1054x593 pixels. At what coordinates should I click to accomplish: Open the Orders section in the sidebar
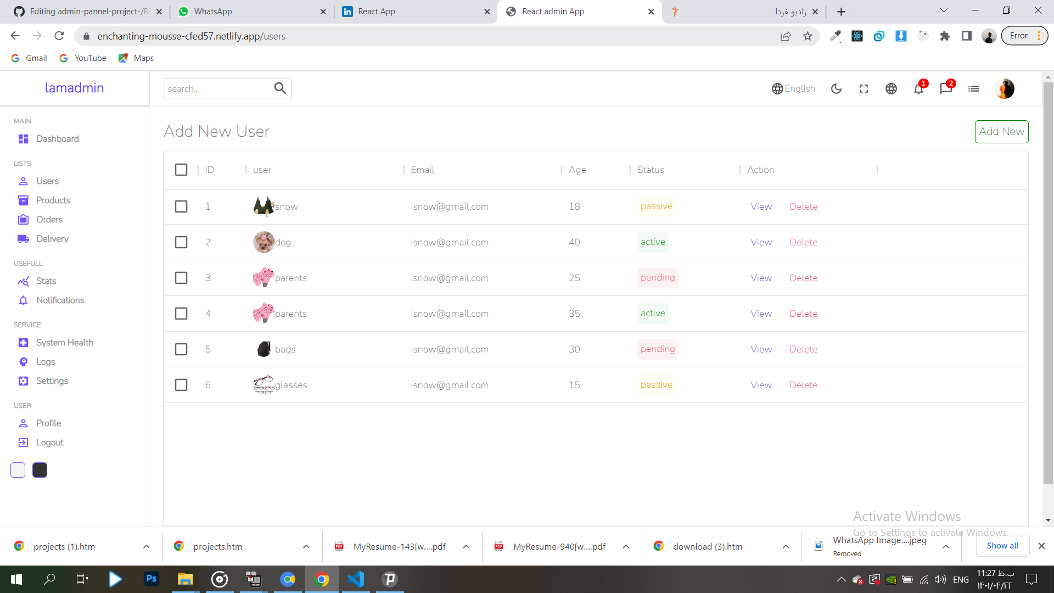(49, 219)
